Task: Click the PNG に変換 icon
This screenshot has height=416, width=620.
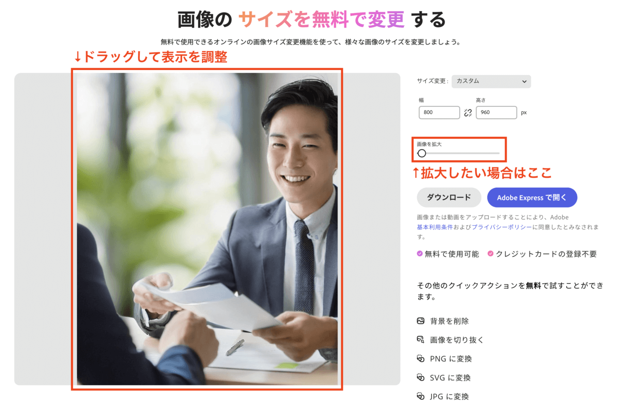Action: tap(420, 358)
